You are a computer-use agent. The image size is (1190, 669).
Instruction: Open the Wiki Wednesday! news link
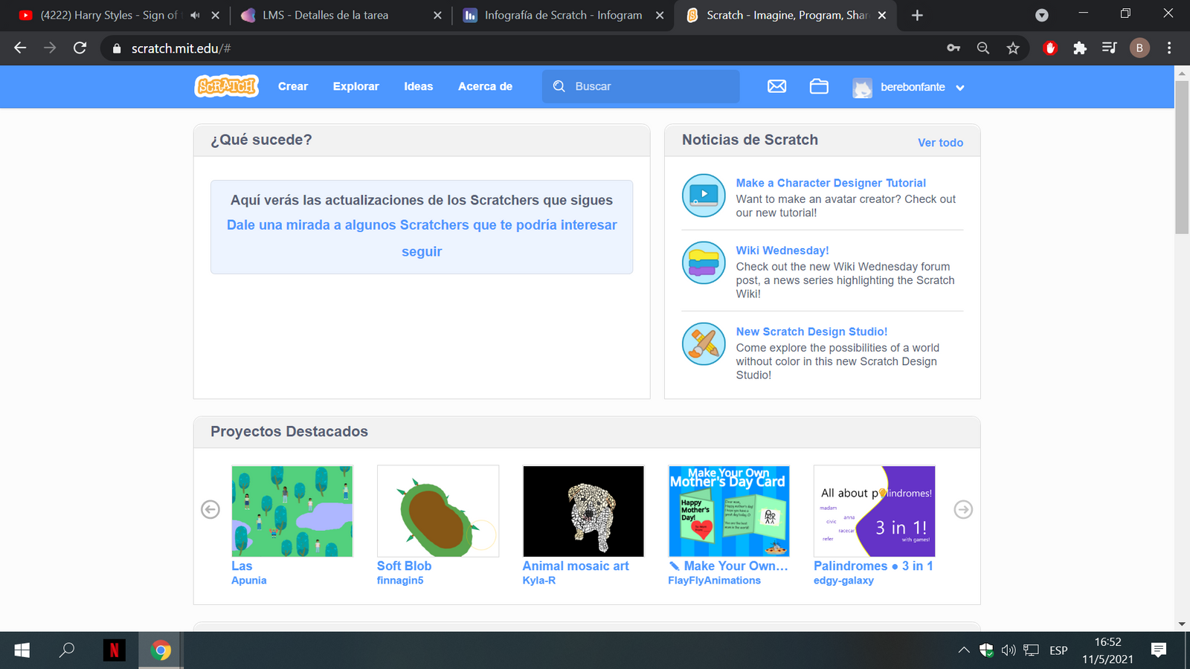click(782, 251)
